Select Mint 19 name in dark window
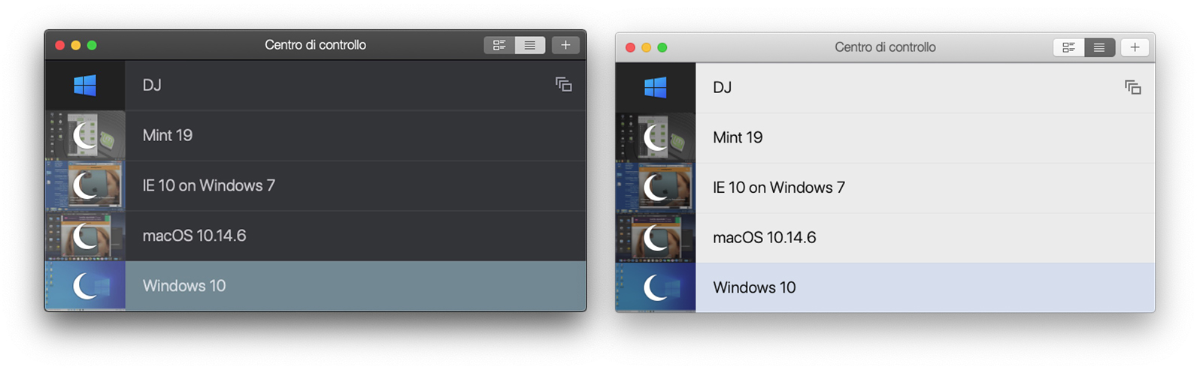1203x370 pixels. point(168,135)
